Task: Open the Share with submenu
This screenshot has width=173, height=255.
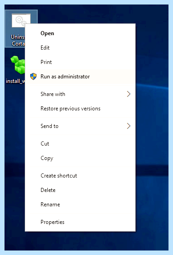Action: 80,94
